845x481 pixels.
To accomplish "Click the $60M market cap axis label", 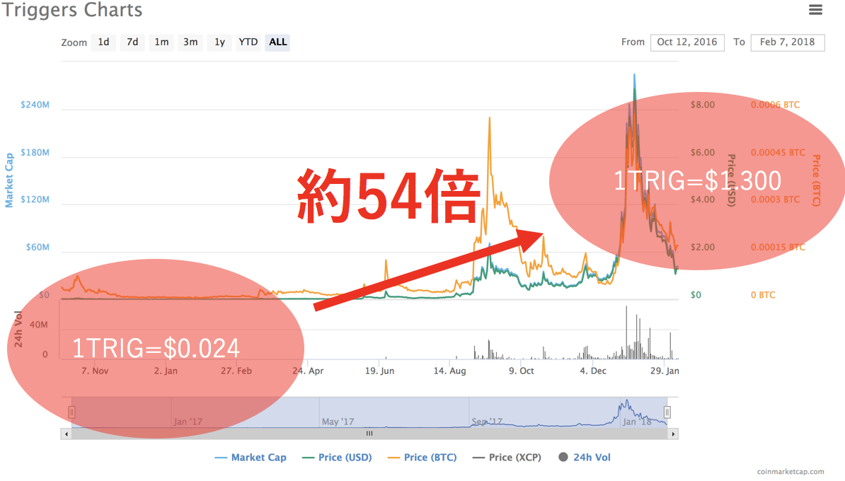I will coord(38,248).
